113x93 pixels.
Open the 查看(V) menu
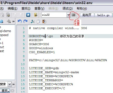(39, 9)
